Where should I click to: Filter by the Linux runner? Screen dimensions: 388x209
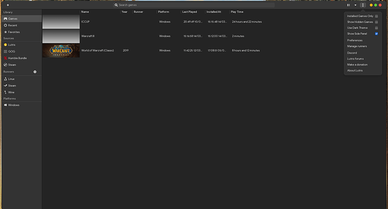tap(21, 79)
